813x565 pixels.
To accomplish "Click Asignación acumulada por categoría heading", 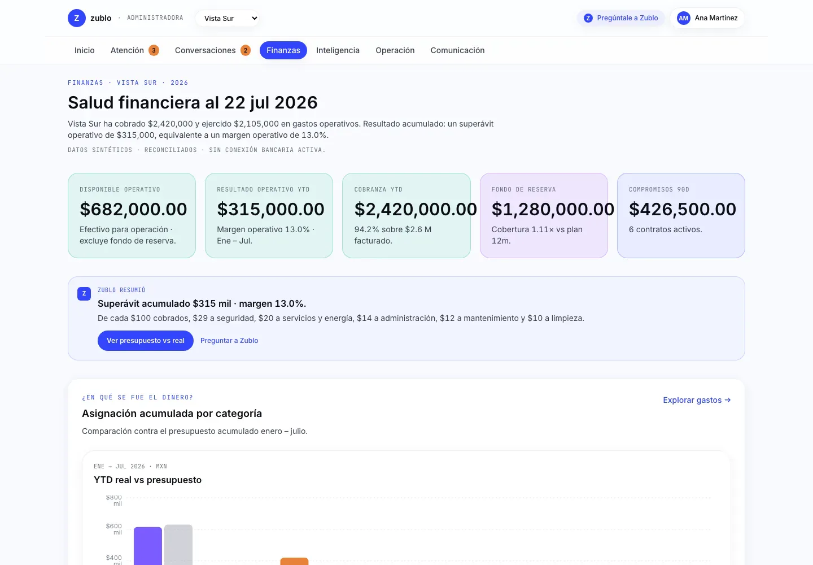I will pyautogui.click(x=172, y=414).
